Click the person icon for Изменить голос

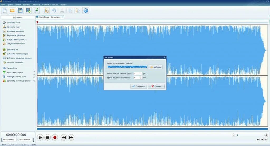[4, 27]
